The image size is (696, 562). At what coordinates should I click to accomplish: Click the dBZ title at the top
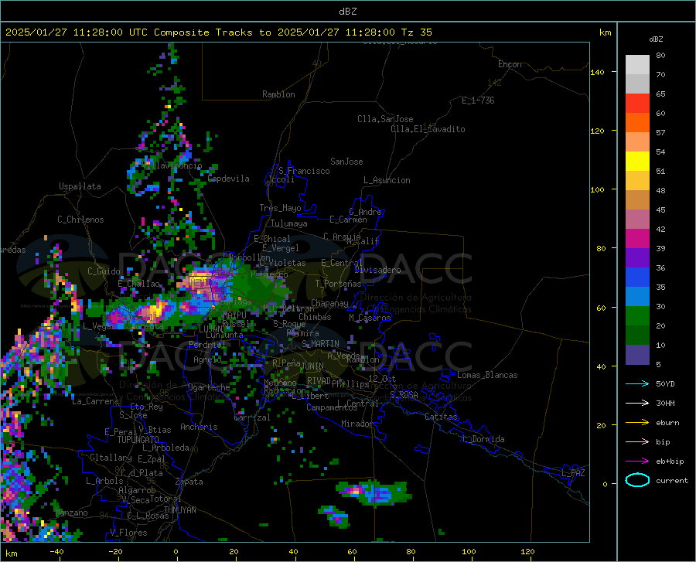[347, 12]
